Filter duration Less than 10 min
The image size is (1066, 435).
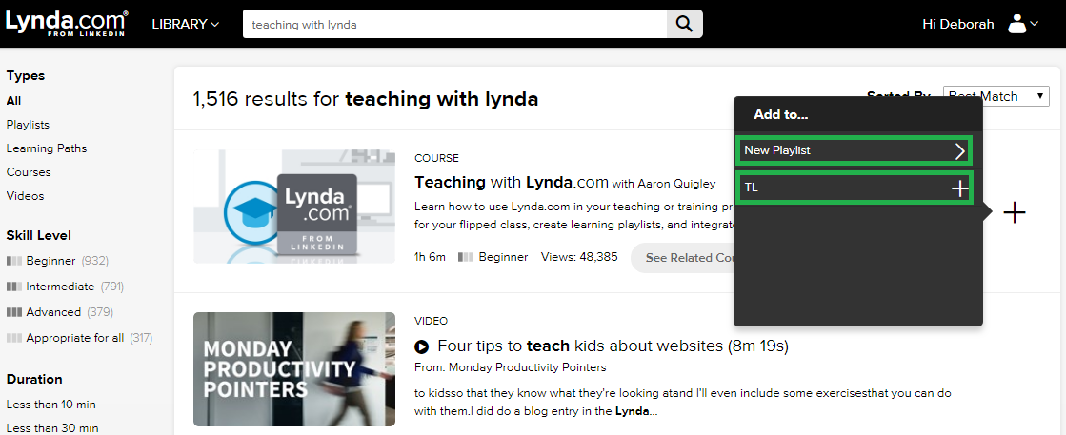point(51,405)
